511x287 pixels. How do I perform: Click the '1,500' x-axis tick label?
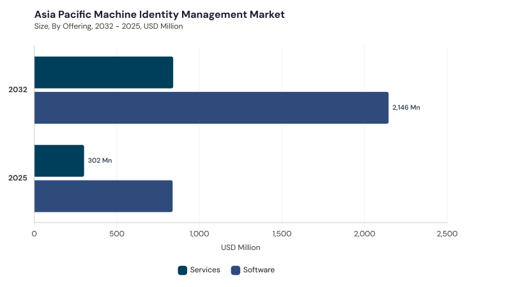point(282,233)
